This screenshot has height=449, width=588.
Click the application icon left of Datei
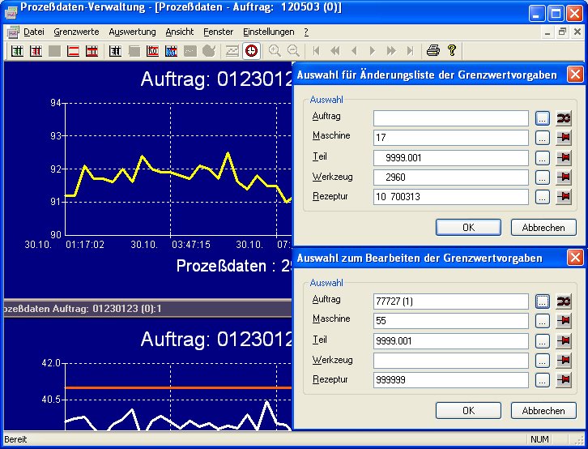click(x=13, y=32)
